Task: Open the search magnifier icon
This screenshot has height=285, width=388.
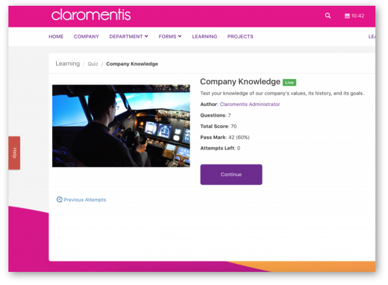Action: tap(328, 16)
